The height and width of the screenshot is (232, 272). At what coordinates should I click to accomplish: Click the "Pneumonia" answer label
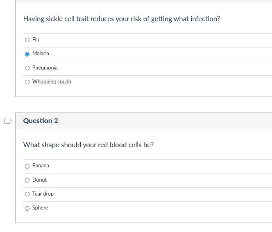[x=45, y=68]
